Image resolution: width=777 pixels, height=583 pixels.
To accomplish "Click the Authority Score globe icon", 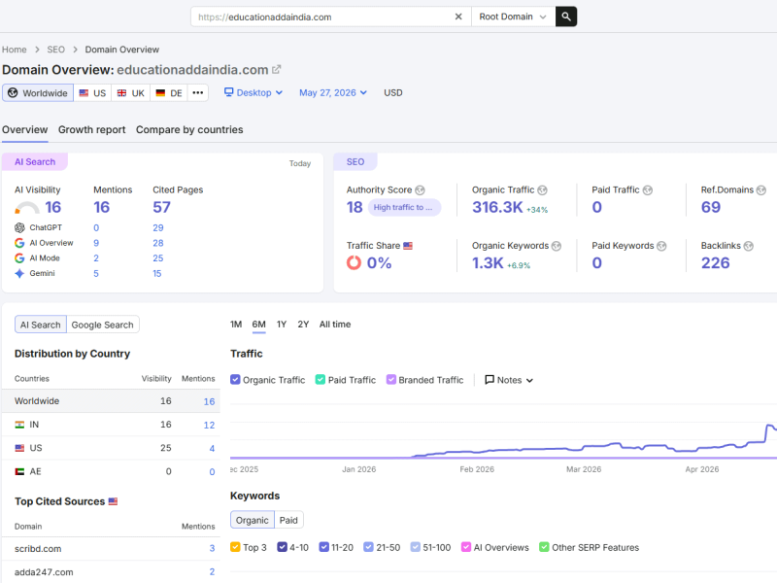I will pos(421,190).
